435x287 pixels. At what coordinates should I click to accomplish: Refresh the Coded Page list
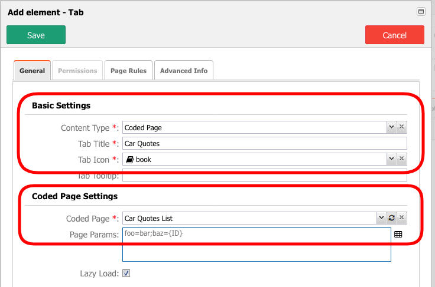391,218
